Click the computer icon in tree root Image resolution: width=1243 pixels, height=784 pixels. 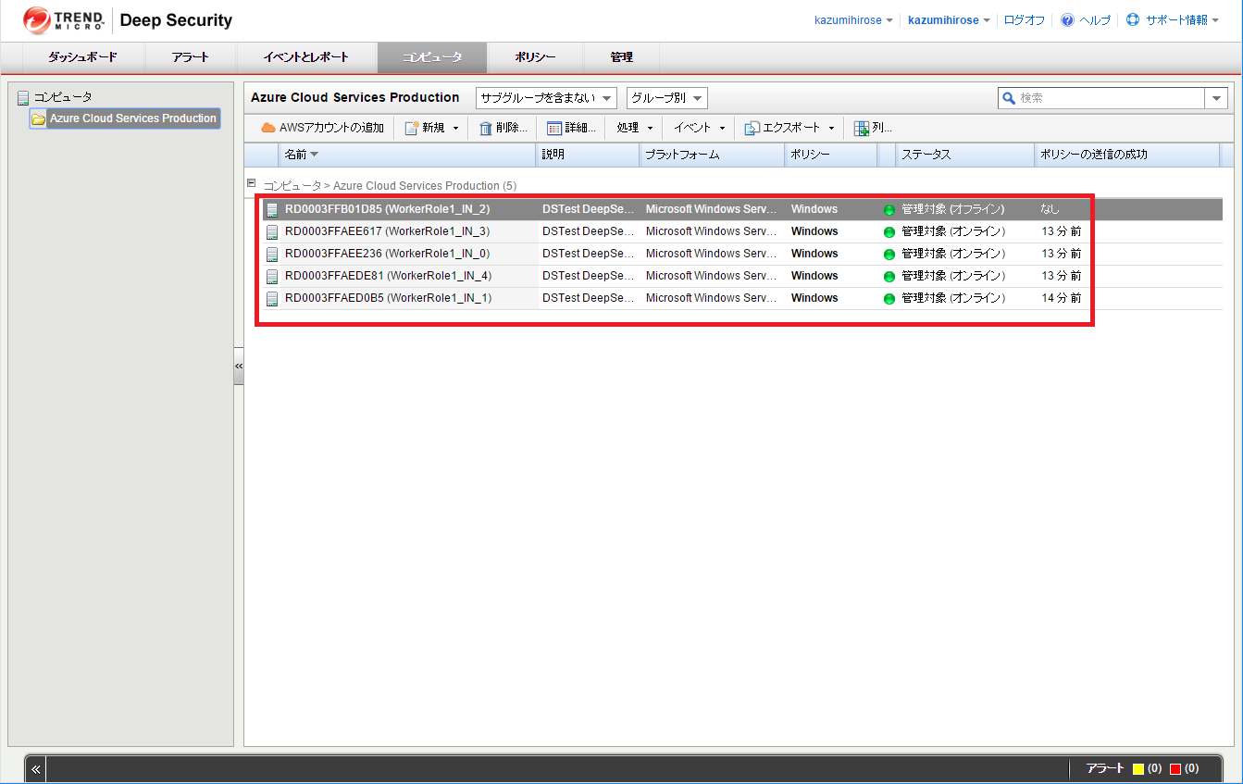pos(23,97)
